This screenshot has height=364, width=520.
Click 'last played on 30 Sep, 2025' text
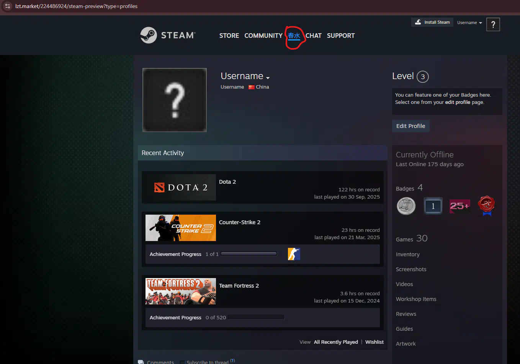pyautogui.click(x=347, y=197)
